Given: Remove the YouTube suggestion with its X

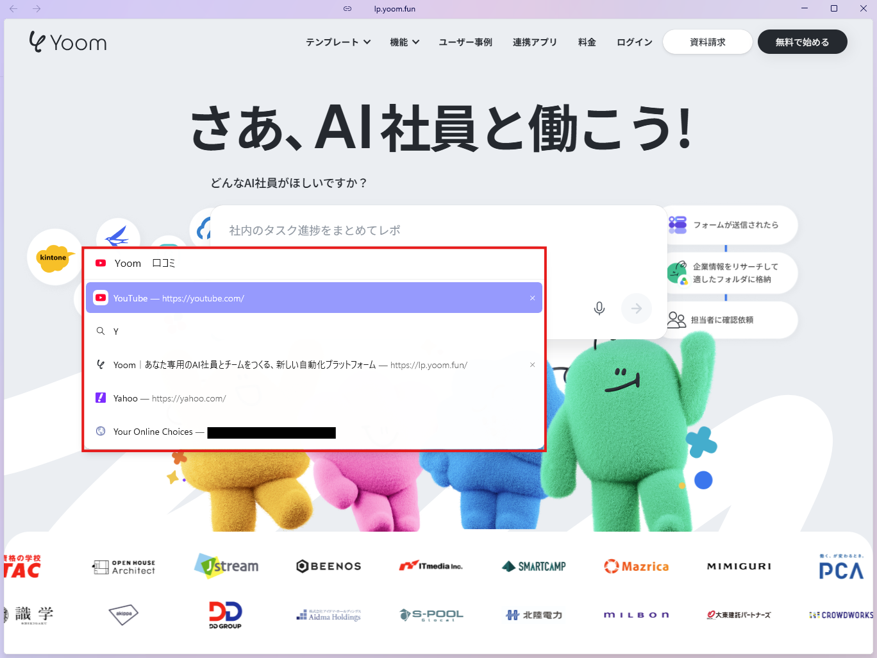Looking at the screenshot, I should tap(532, 298).
